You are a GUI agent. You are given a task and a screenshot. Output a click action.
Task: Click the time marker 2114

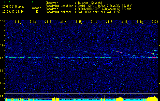(x=63, y=21)
